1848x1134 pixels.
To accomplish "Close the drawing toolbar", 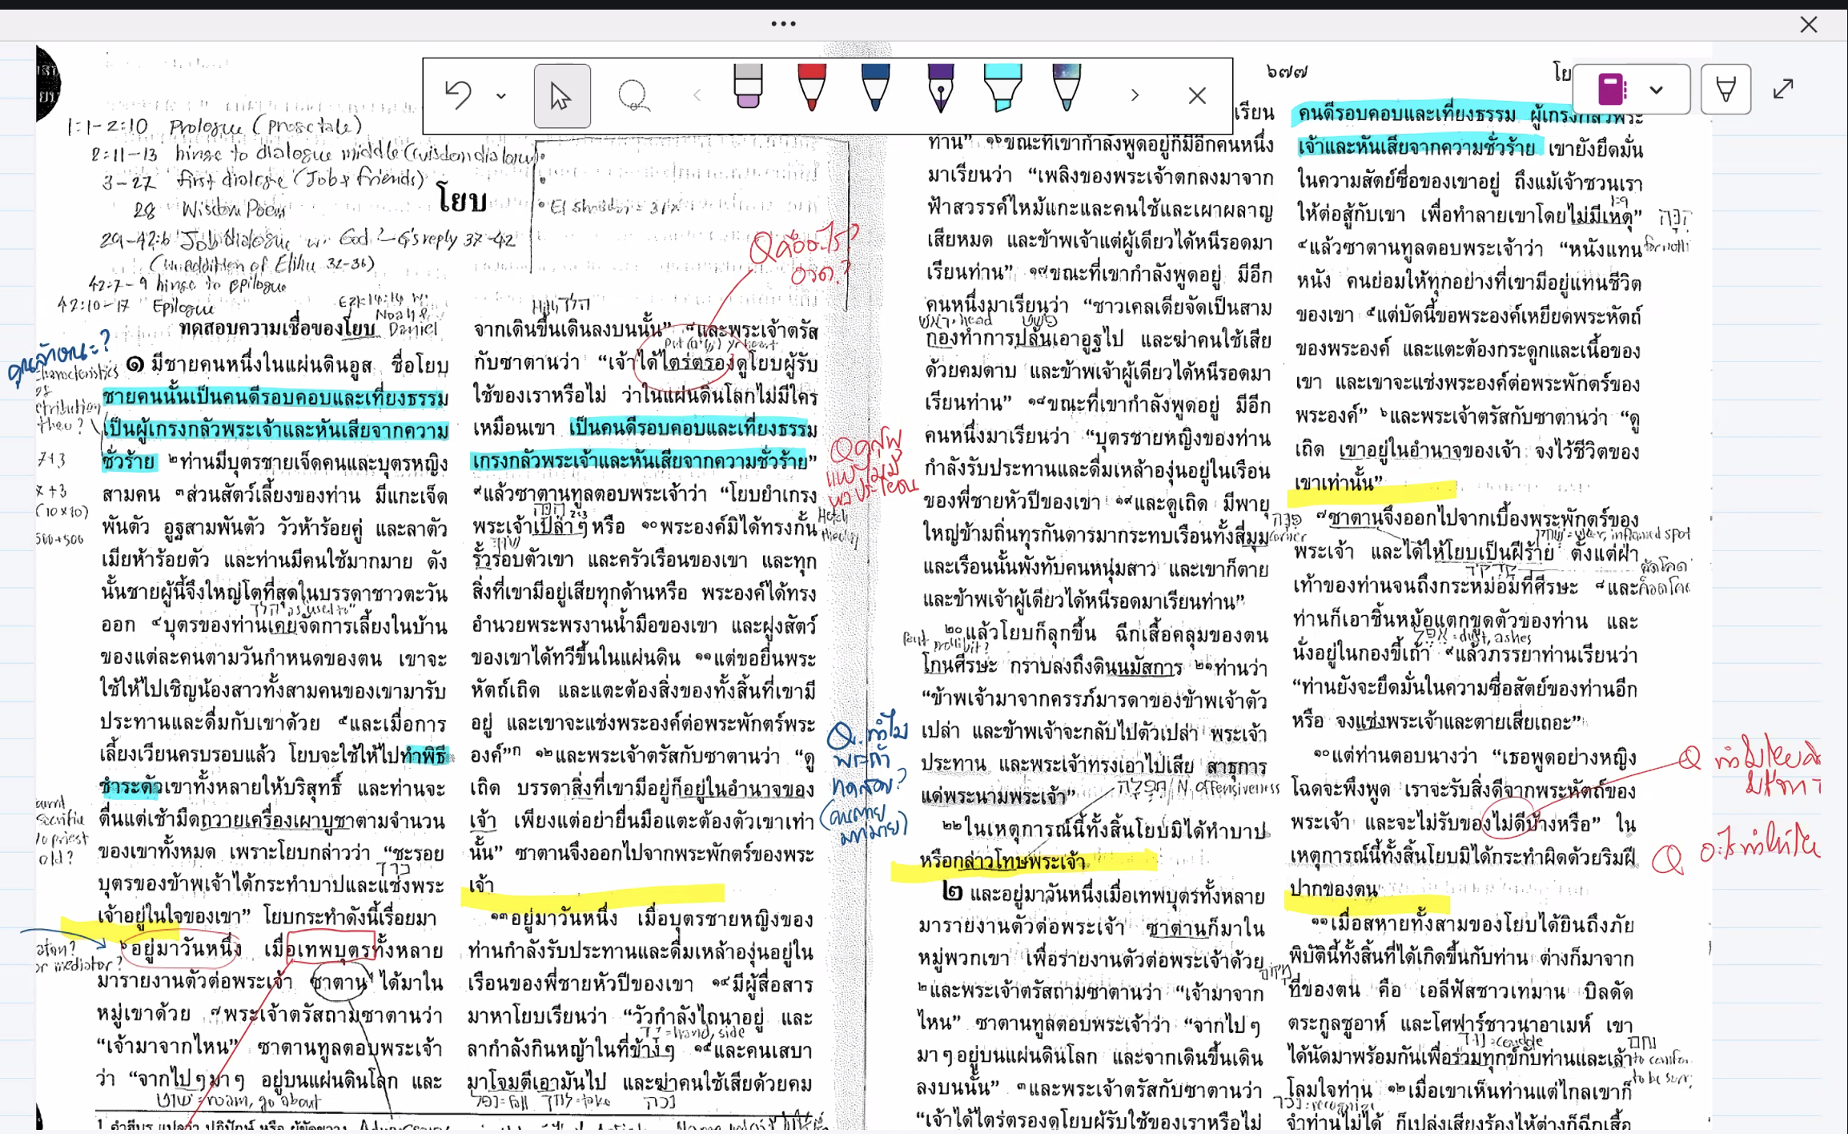I will 1197,96.
